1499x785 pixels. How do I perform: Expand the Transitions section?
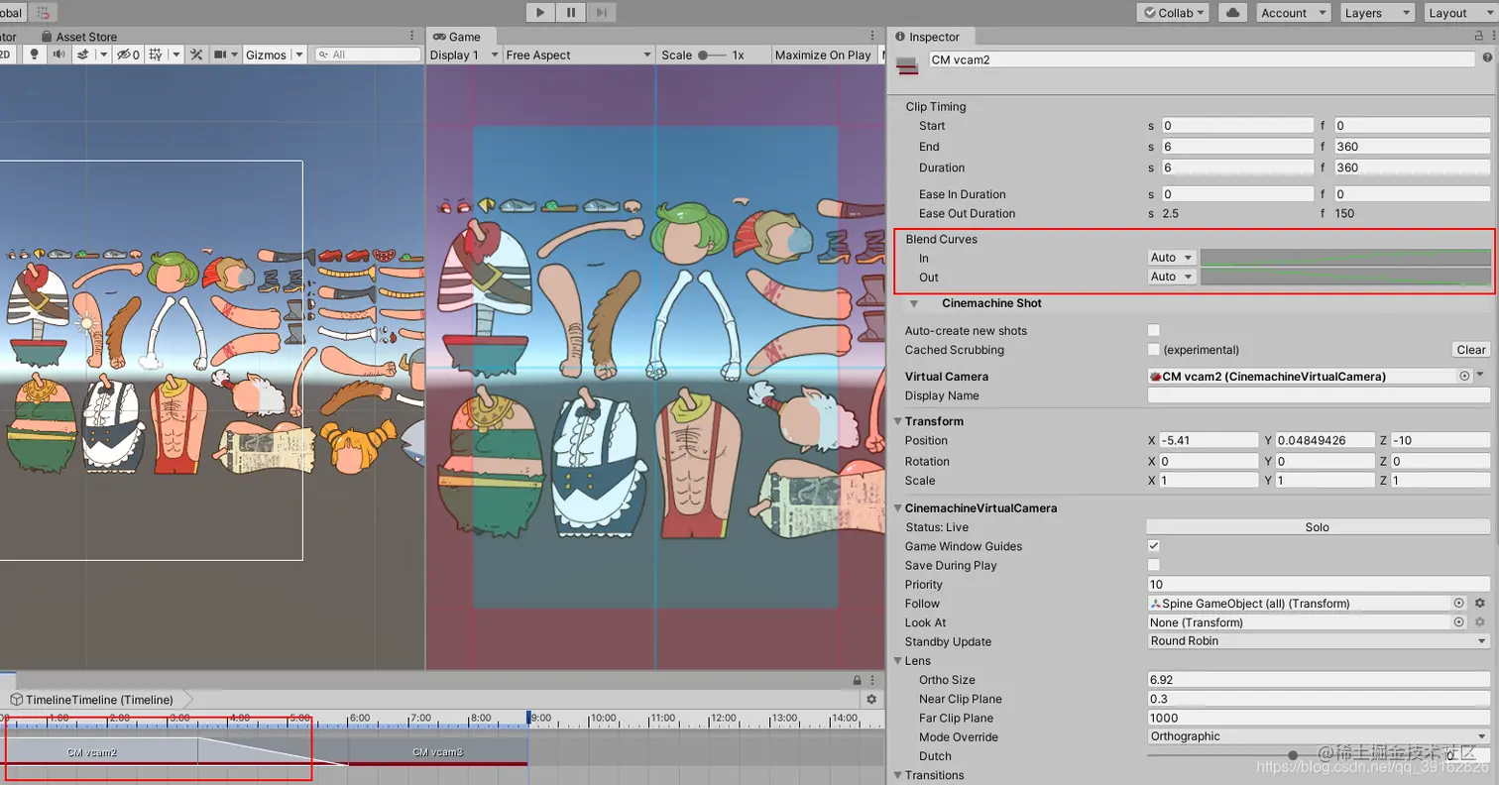tap(898, 775)
